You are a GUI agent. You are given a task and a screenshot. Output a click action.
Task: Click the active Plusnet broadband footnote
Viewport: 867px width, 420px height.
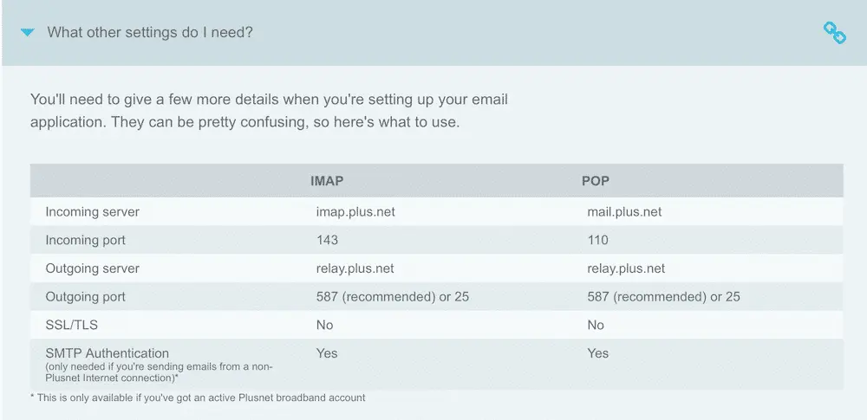pyautogui.click(x=198, y=397)
